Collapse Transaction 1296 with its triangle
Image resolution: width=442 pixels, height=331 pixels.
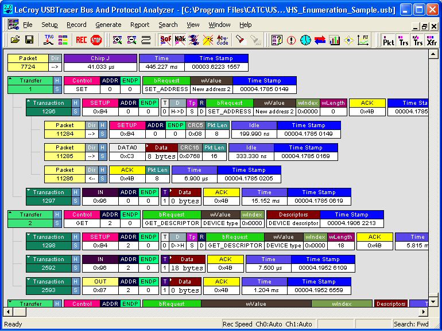pyautogui.click(x=29, y=101)
